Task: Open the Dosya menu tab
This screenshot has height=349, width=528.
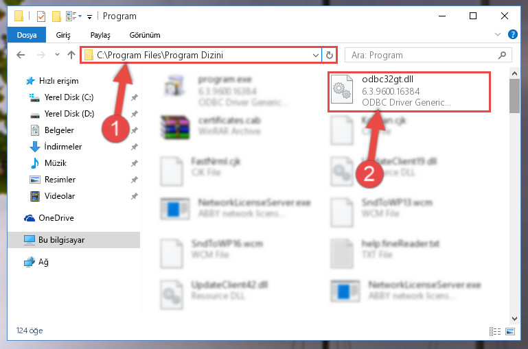Action: (x=27, y=35)
